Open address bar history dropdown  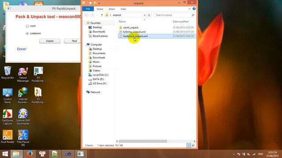click(145, 15)
